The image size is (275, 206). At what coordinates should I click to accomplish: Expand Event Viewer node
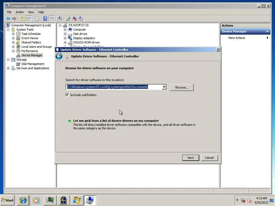click(13, 38)
